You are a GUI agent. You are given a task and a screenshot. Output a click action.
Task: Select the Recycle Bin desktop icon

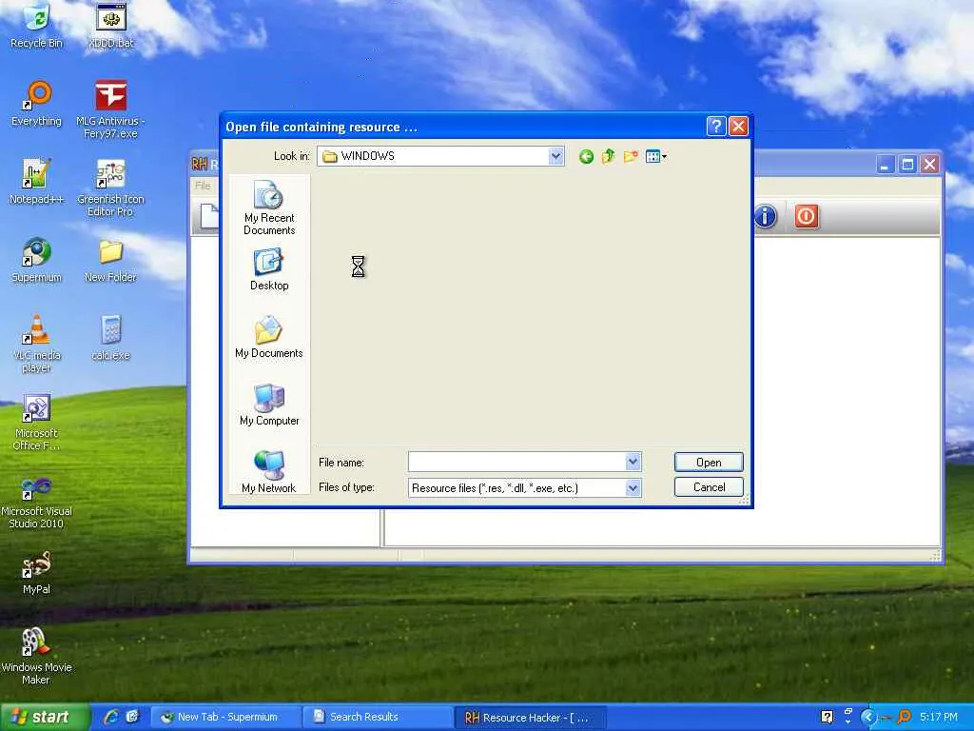click(37, 26)
